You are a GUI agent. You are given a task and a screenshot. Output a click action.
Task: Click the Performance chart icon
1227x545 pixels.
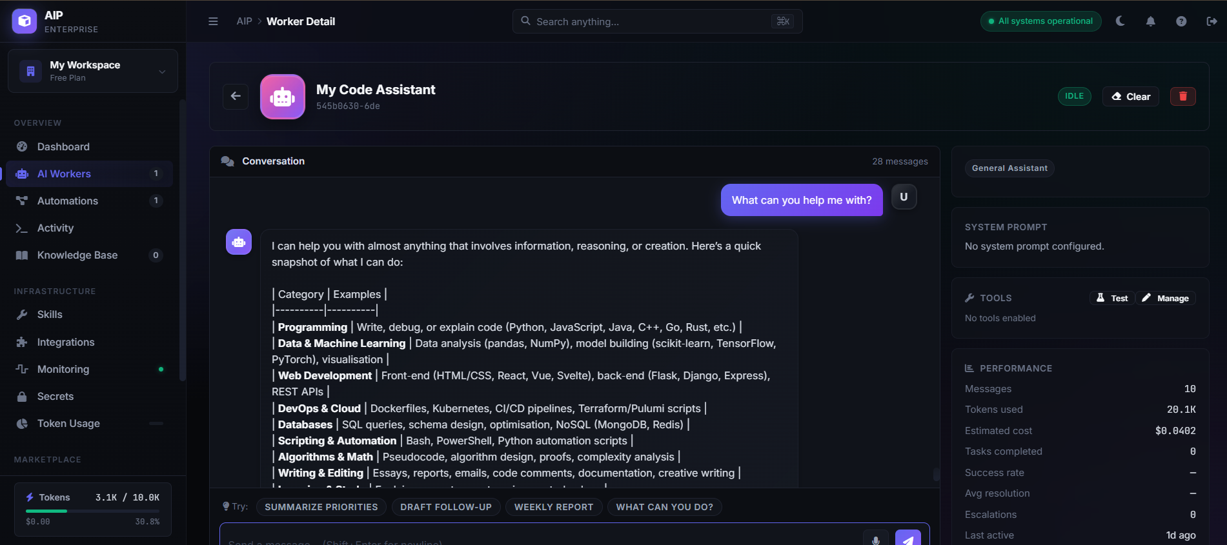click(969, 368)
